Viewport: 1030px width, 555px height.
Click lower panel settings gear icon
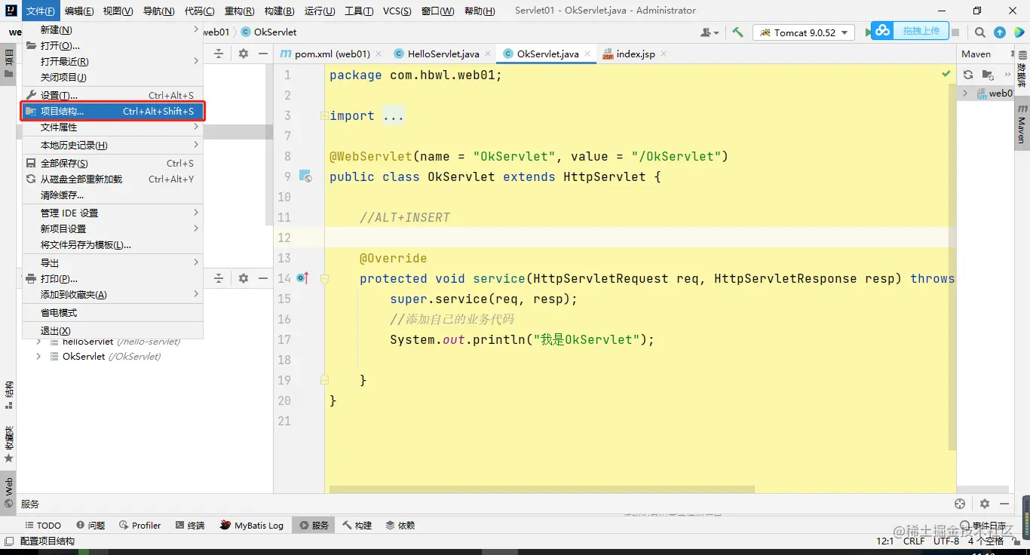pyautogui.click(x=244, y=278)
